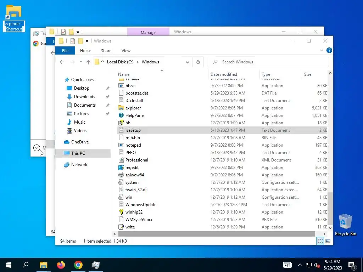Go up one folder level
363x272 pixels.
(x=88, y=62)
